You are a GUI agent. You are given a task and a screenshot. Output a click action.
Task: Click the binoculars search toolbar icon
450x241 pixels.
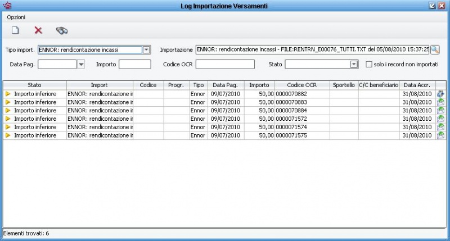(x=62, y=30)
